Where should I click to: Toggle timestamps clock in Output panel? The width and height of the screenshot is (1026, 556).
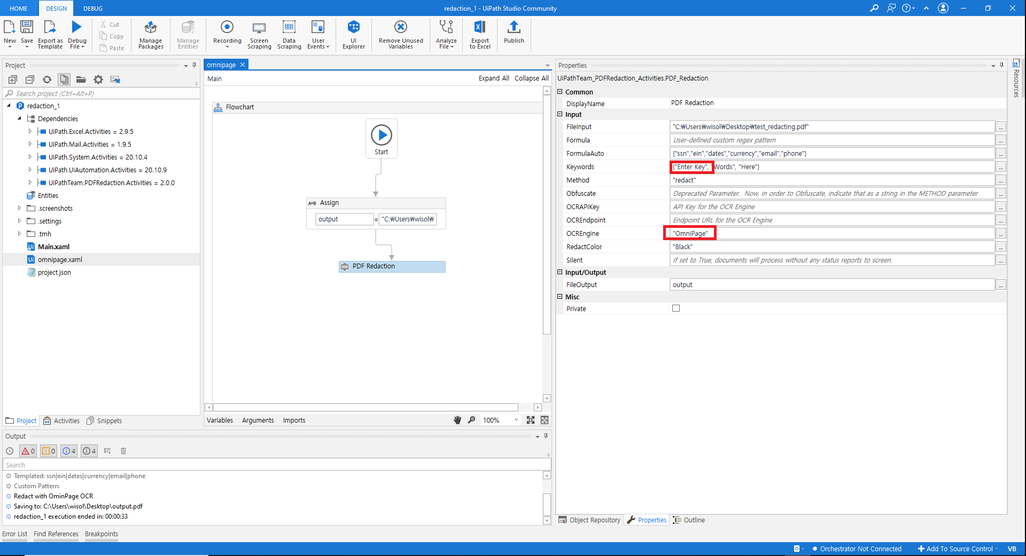point(10,451)
